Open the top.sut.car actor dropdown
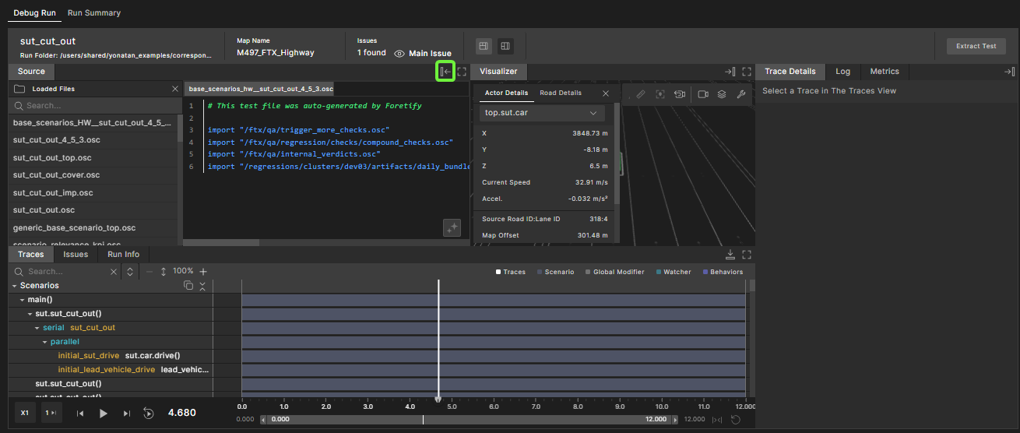 pyautogui.click(x=540, y=113)
